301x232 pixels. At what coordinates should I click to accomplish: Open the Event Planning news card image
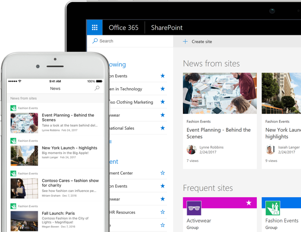[220, 93]
